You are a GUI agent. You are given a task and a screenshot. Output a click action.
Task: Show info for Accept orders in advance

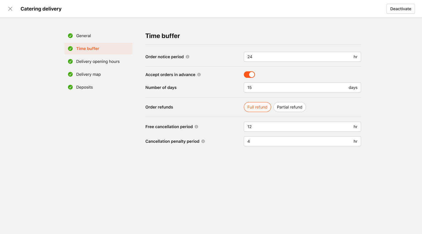point(199,75)
